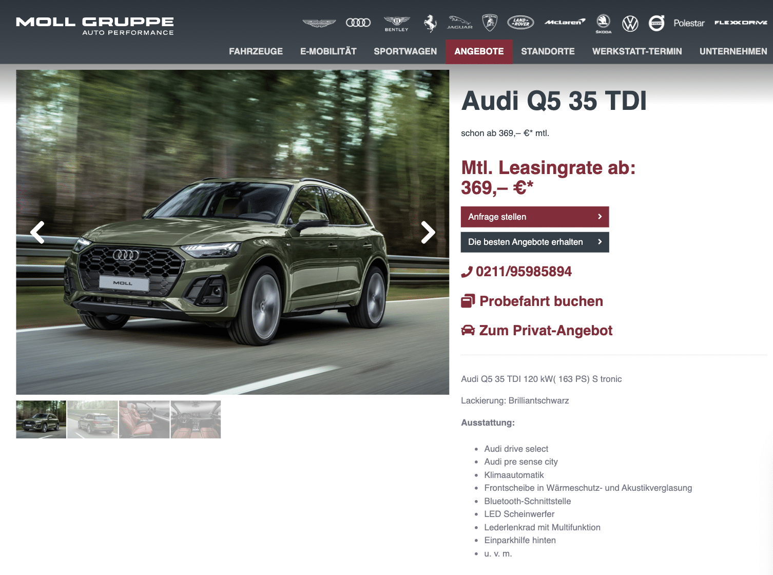Click the text 'schon ab 369,– €* mtl.'
Image resolution: width=773 pixels, height=575 pixels.
point(505,133)
